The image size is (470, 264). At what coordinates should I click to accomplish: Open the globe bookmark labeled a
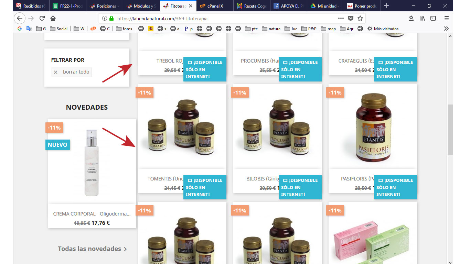pos(175,29)
